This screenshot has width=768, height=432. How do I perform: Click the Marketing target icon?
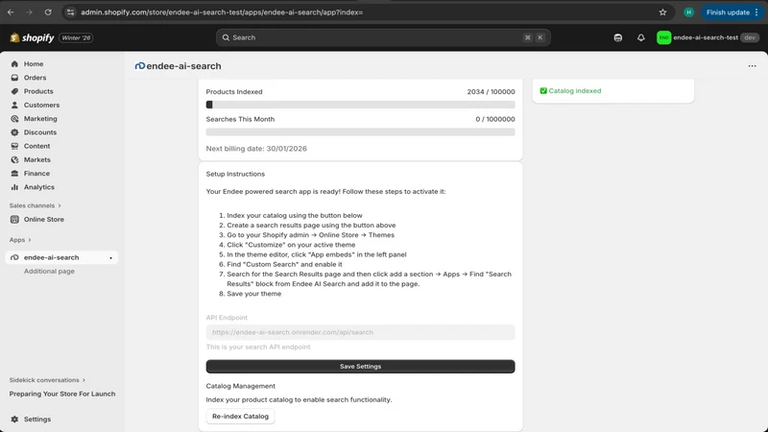[x=14, y=118]
